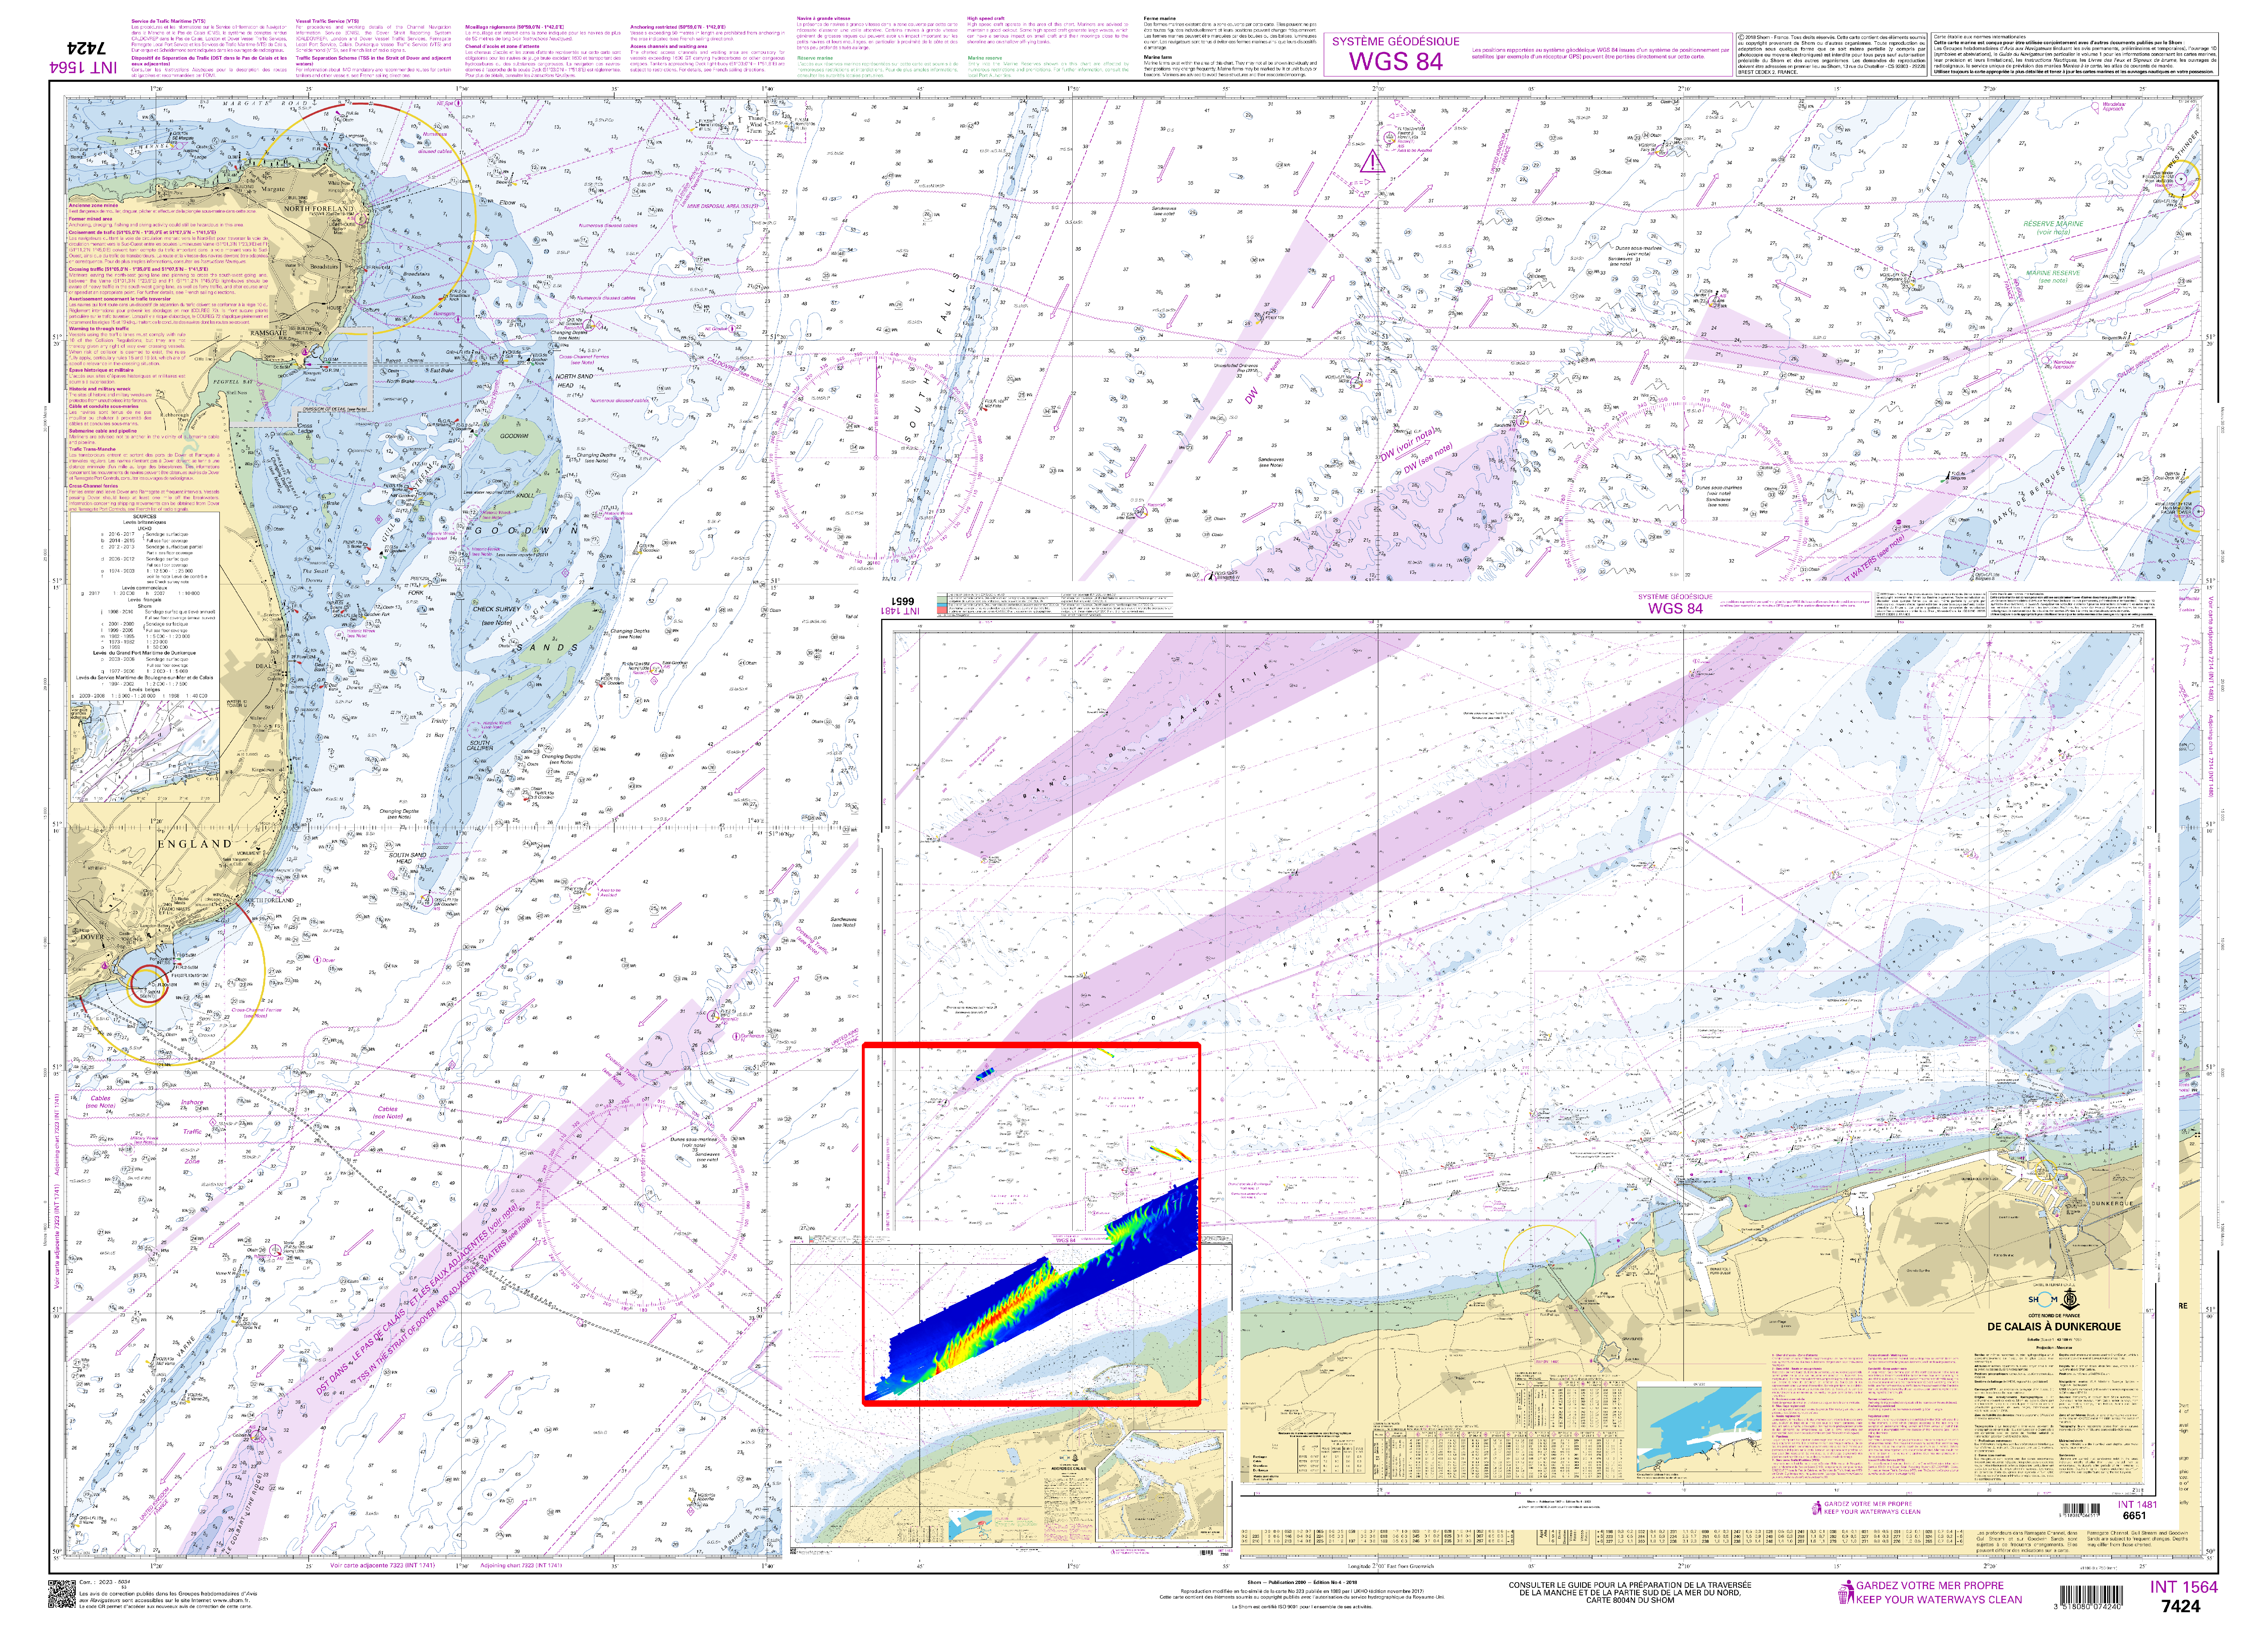Click the ENGLAND land label
The height and width of the screenshot is (1629, 2268).
point(194,843)
